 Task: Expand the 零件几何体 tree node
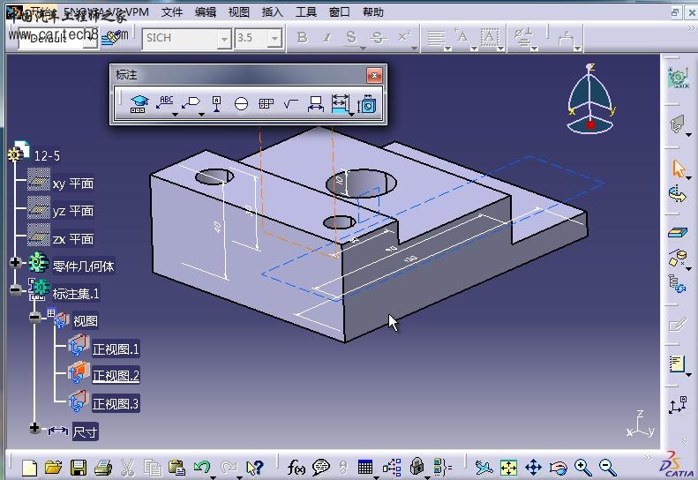tap(15, 262)
